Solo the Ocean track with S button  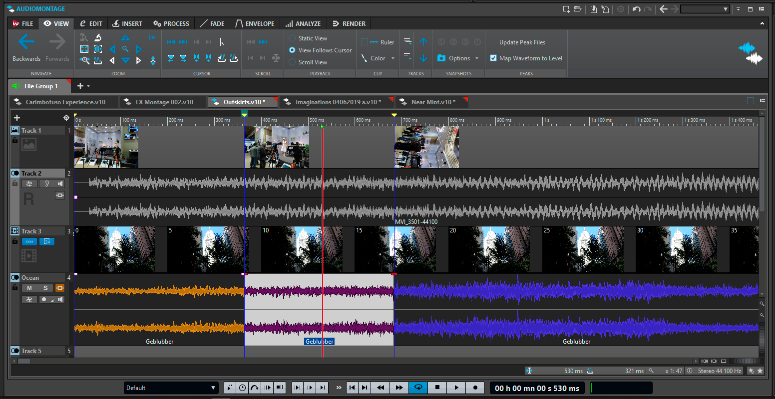[x=45, y=288]
